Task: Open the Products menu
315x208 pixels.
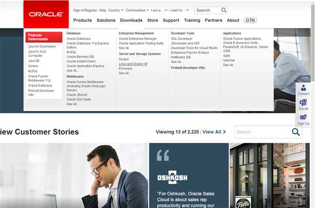Action: point(82,21)
